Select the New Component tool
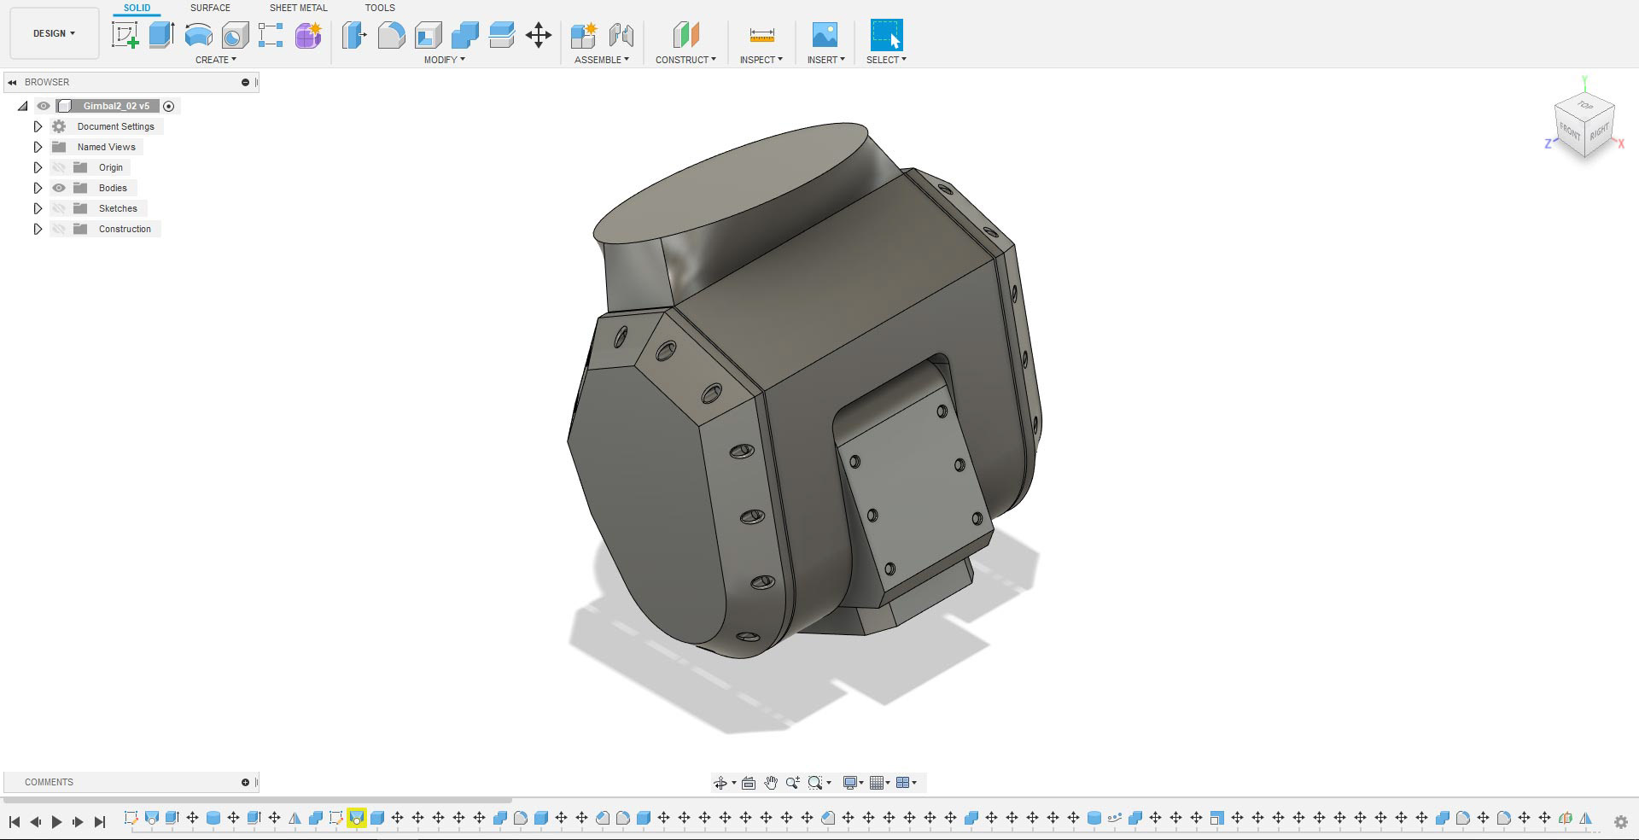1639x840 pixels. coord(584,35)
